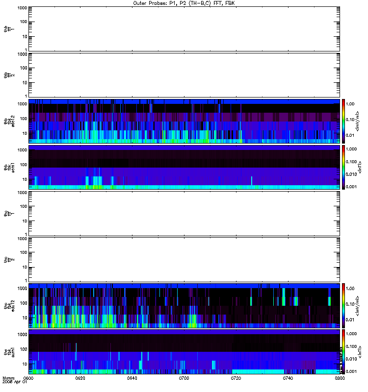
Task: Click the 'thb fff 1' y-axis title
Action: click(9, 29)
